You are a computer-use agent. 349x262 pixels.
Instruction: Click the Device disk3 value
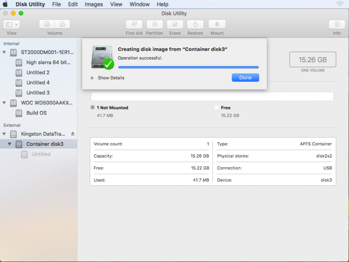pos(326,180)
